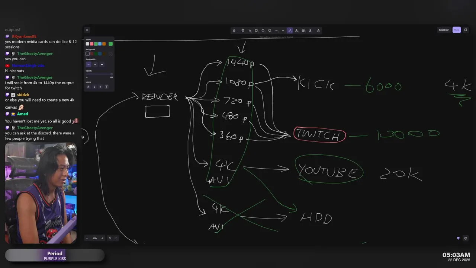The height and width of the screenshot is (268, 476).
Task: Select the Diamond shape tool
Action: click(263, 31)
